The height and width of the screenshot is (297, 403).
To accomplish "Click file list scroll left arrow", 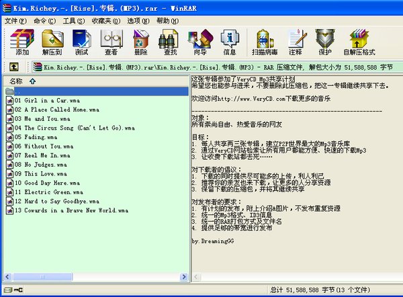I will tap(7, 277).
